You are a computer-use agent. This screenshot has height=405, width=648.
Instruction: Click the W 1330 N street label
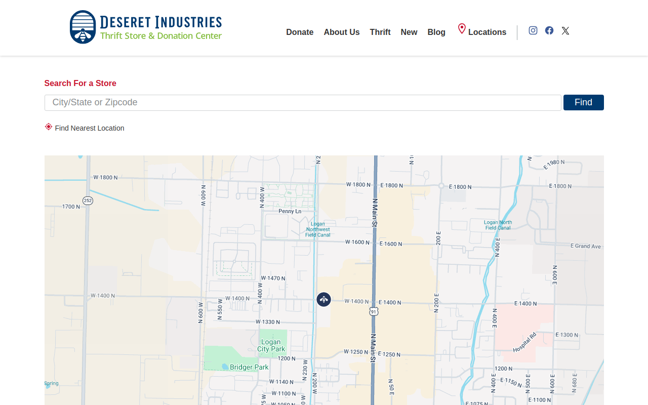pos(268,322)
